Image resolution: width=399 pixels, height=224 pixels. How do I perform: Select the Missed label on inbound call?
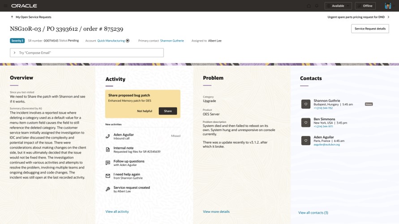[176, 136]
